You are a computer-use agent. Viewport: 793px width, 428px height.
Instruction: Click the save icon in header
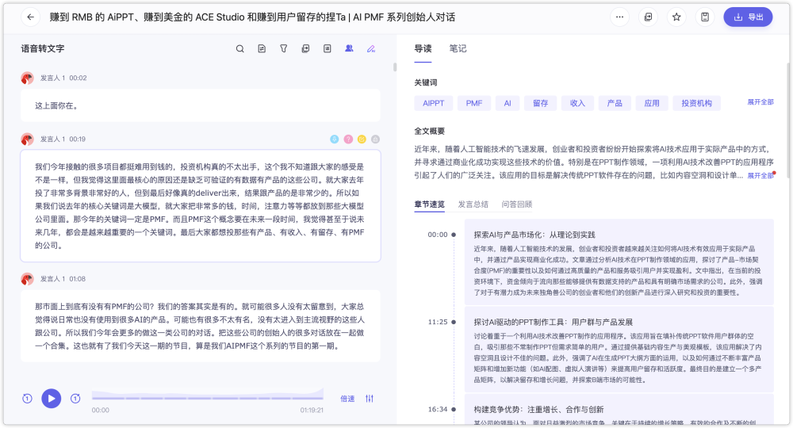[x=704, y=17]
